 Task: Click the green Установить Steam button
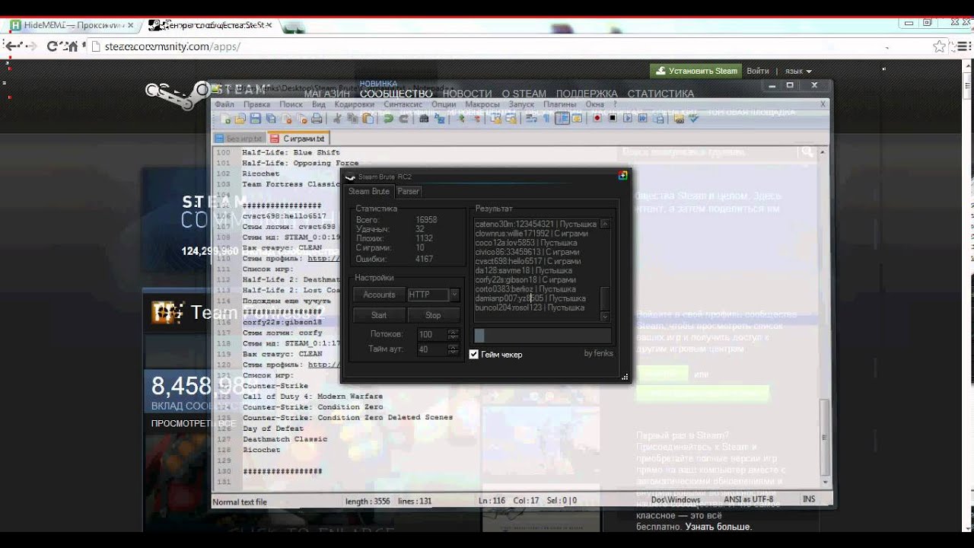[695, 71]
